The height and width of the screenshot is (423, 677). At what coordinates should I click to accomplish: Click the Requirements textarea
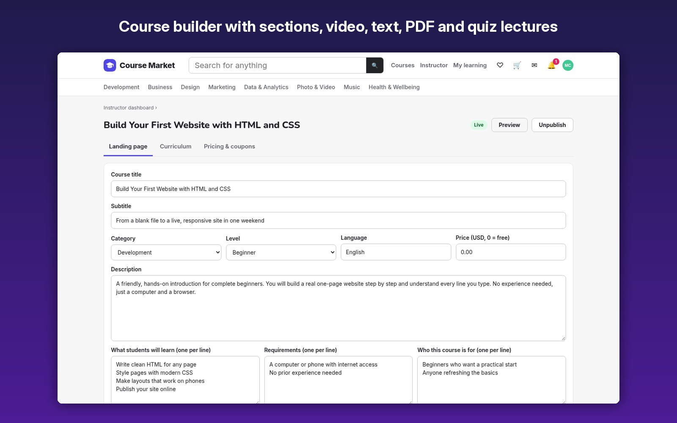338,380
